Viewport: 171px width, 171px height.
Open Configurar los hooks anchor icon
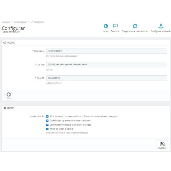(x=161, y=26)
